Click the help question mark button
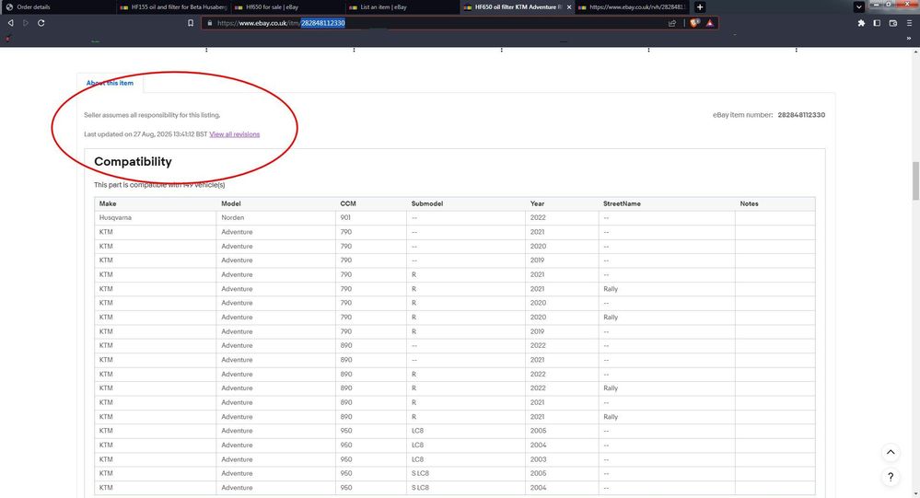The height and width of the screenshot is (498, 920). 891,477
